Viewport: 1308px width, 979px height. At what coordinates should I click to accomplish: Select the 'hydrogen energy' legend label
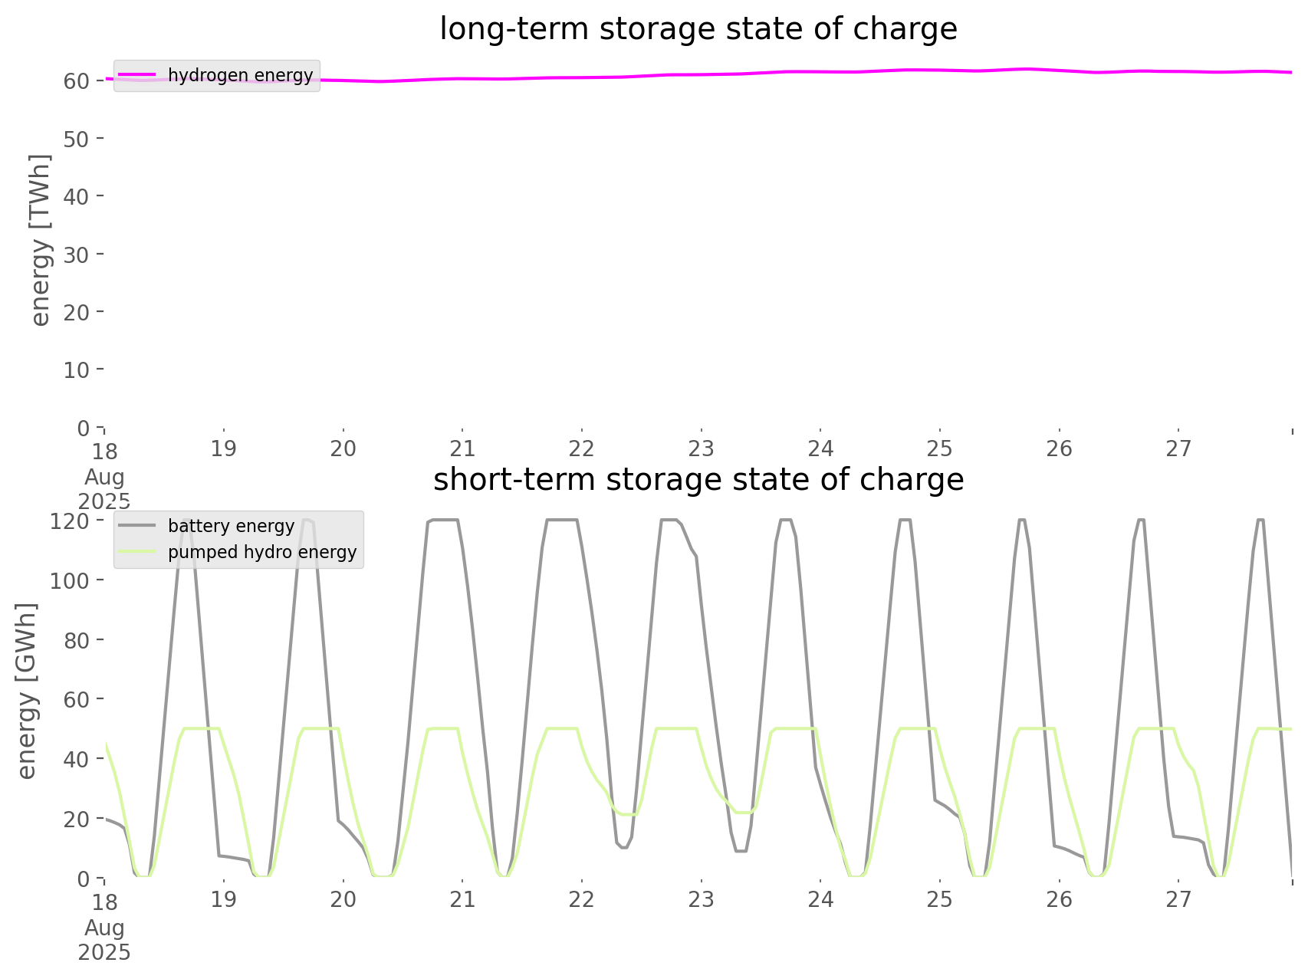tap(240, 75)
